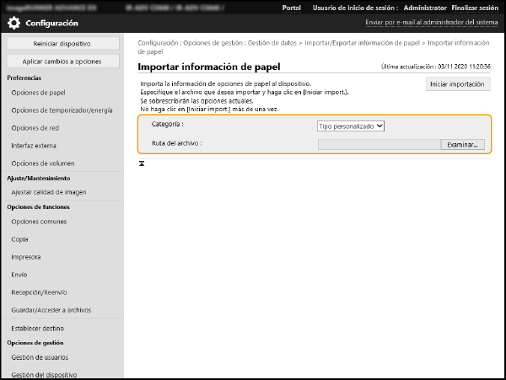Open the Categoría dropdown

pos(351,126)
